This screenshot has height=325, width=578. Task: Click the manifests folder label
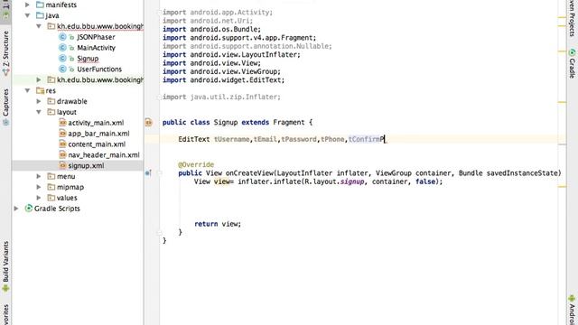point(61,5)
